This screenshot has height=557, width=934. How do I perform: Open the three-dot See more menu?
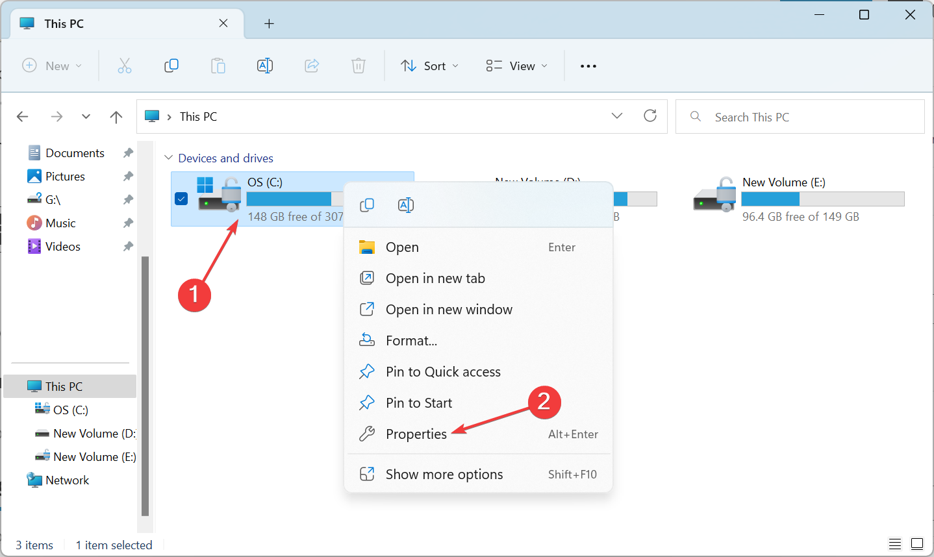588,66
